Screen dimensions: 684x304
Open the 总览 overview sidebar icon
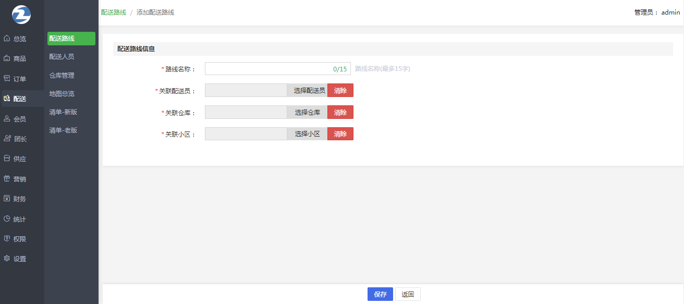[x=7, y=39]
